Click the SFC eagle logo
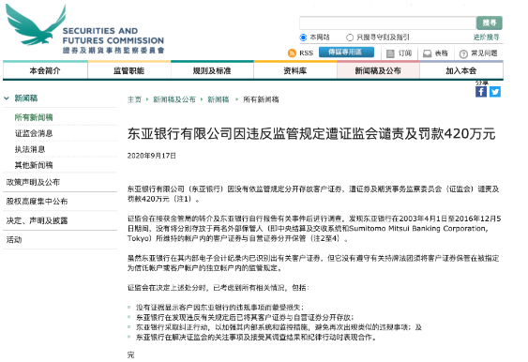The width and height of the screenshot is (528, 362). [x=36, y=25]
